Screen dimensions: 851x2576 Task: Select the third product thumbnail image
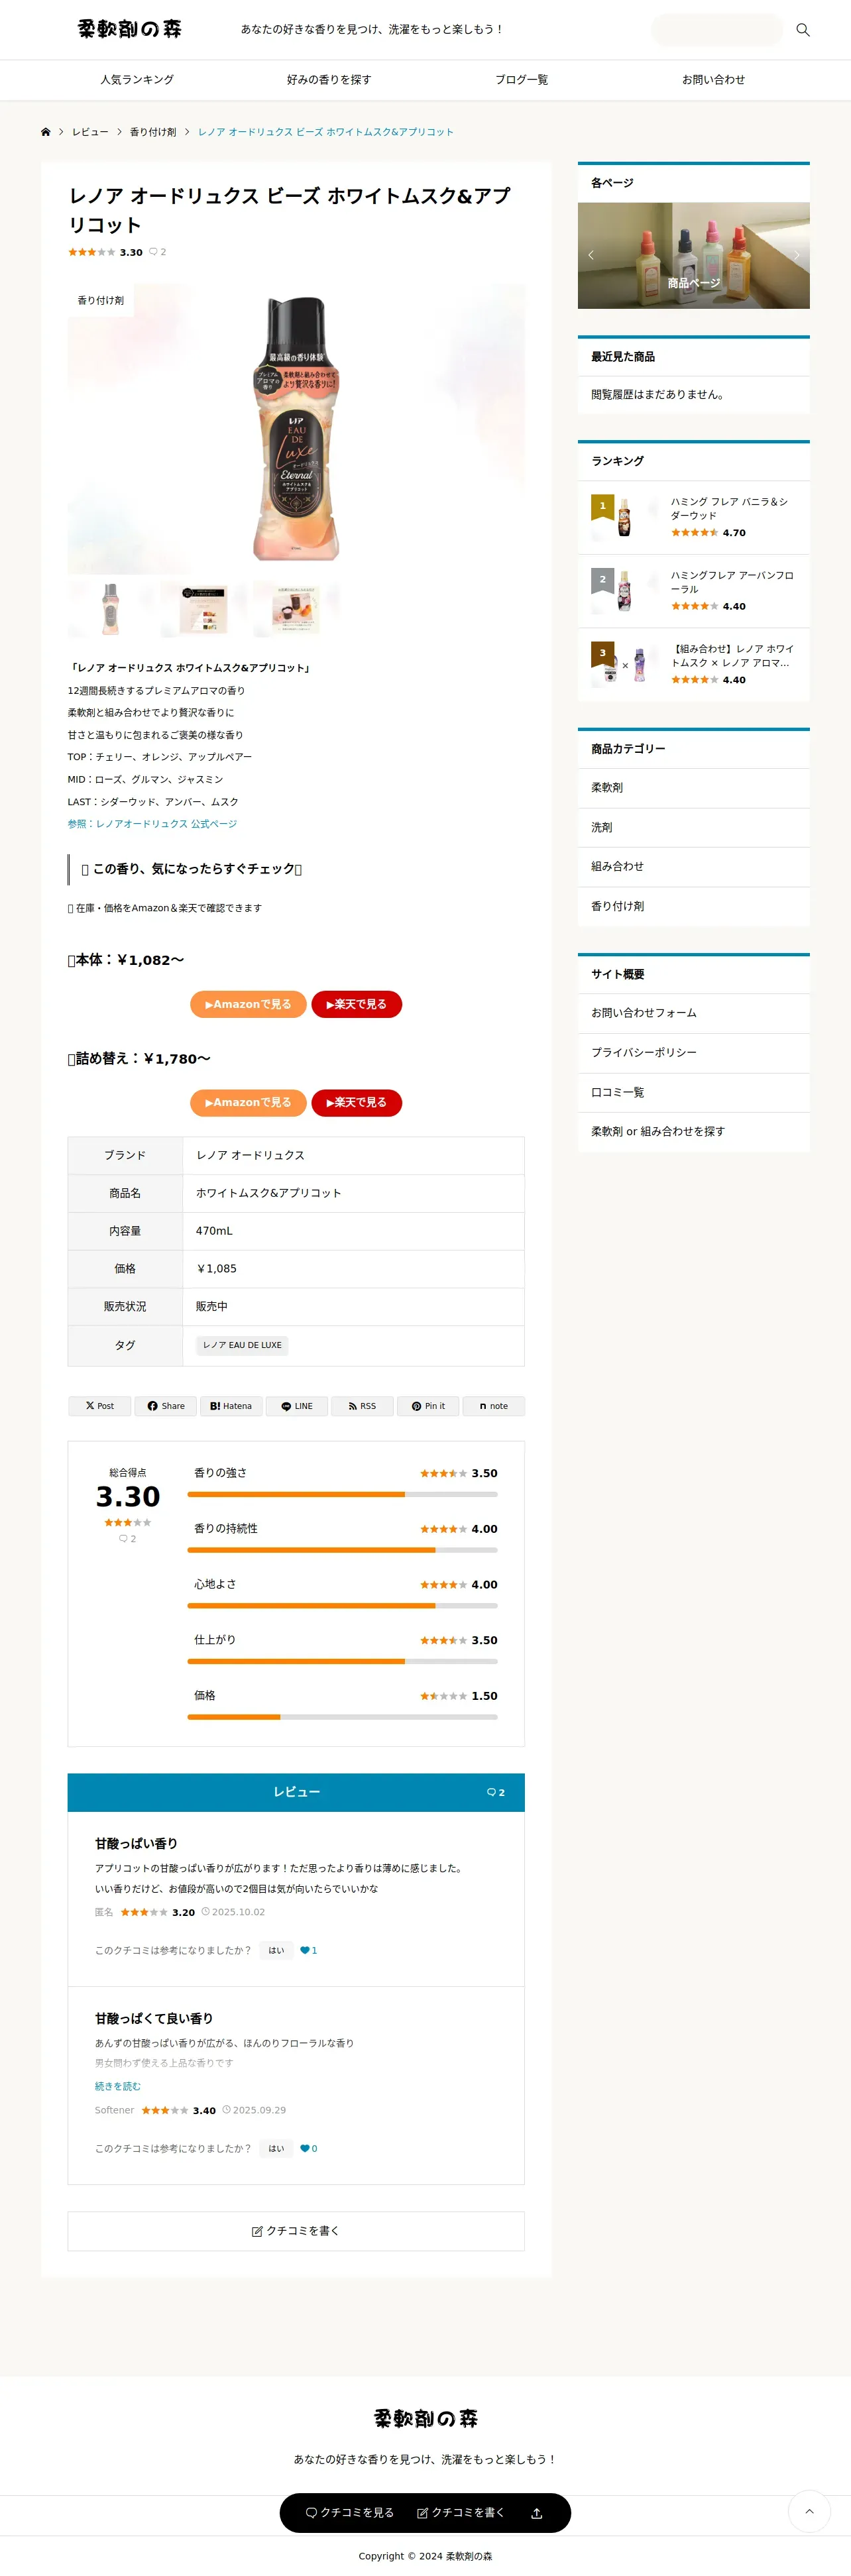point(296,608)
